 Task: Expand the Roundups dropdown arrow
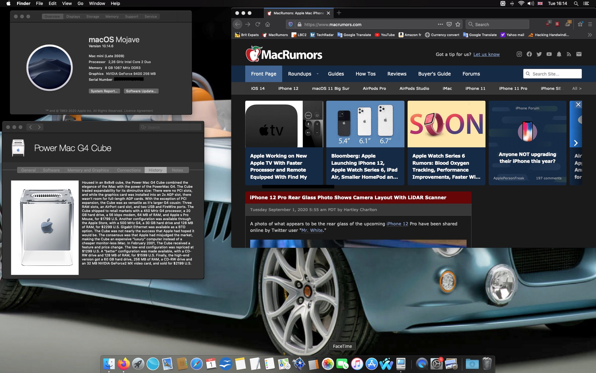click(x=317, y=74)
